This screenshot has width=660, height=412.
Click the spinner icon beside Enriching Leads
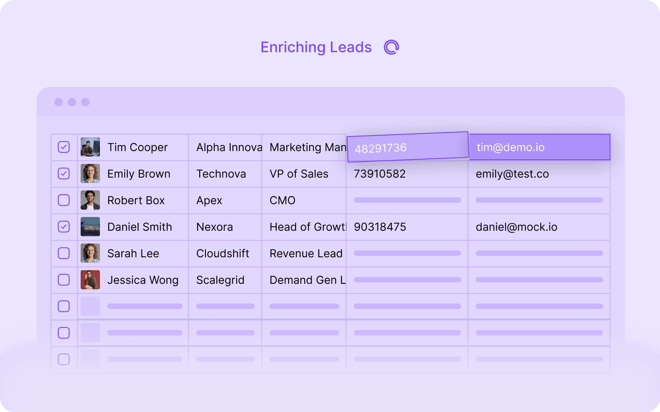[391, 47]
